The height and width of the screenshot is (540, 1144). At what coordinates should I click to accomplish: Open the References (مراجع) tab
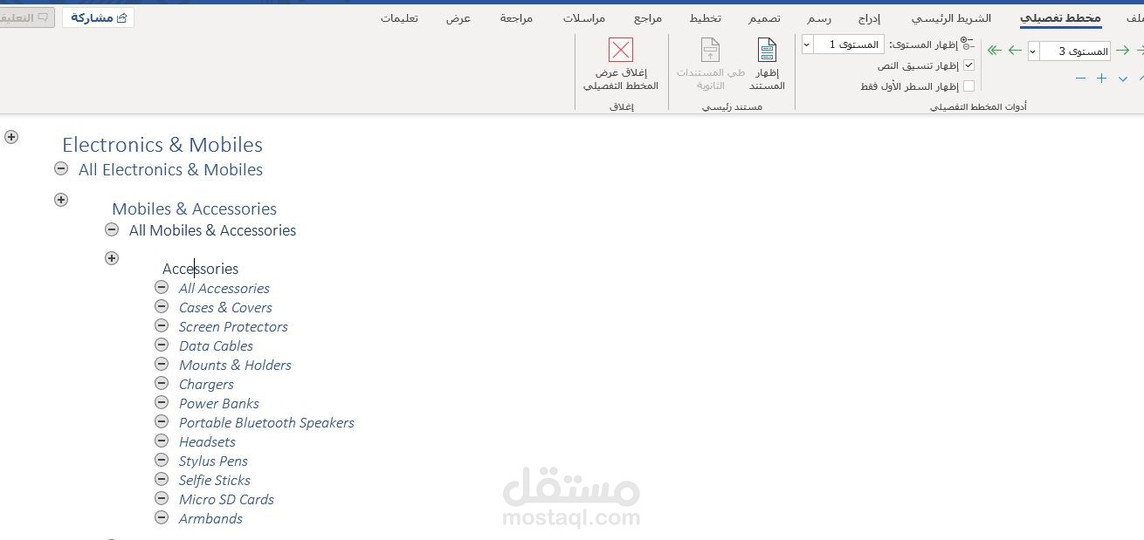(x=648, y=17)
